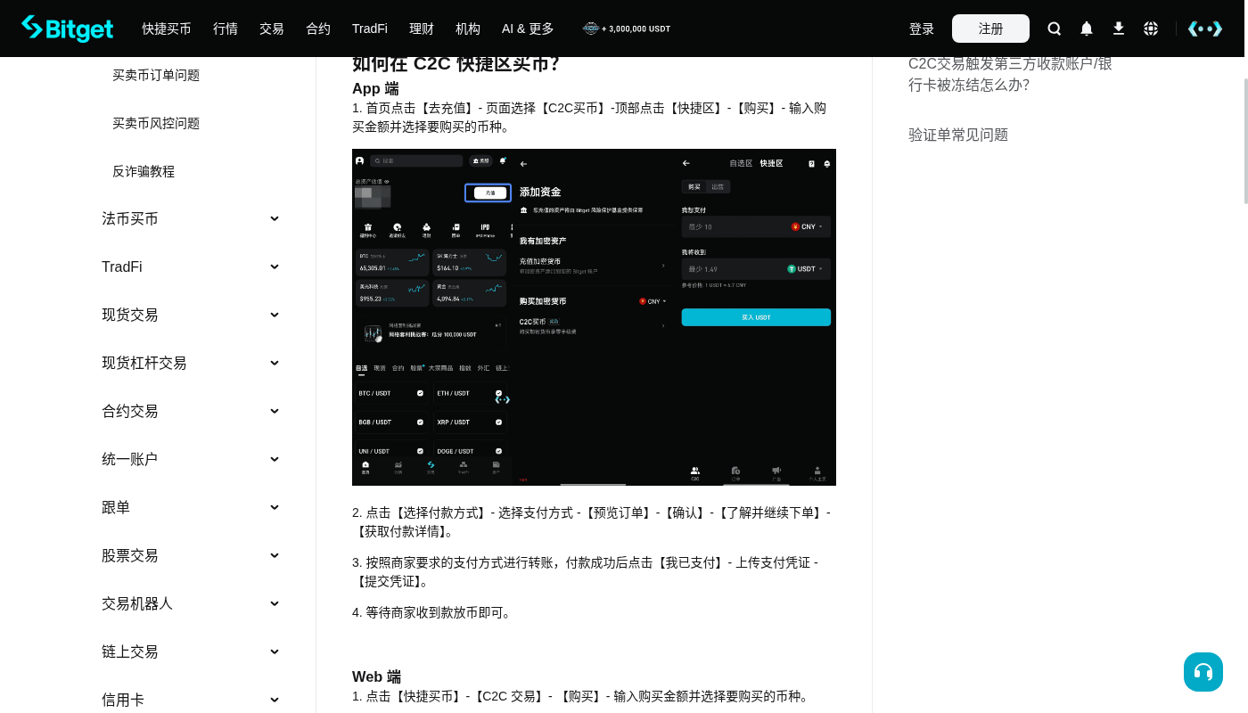
Task: Open the search magnifier icon
Action: click(1055, 29)
